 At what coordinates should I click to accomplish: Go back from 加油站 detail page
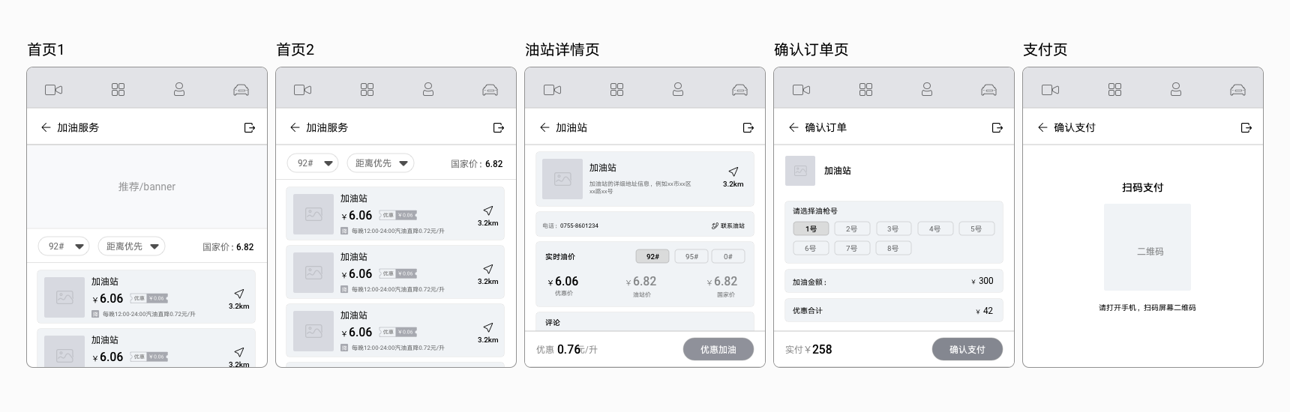tap(544, 127)
